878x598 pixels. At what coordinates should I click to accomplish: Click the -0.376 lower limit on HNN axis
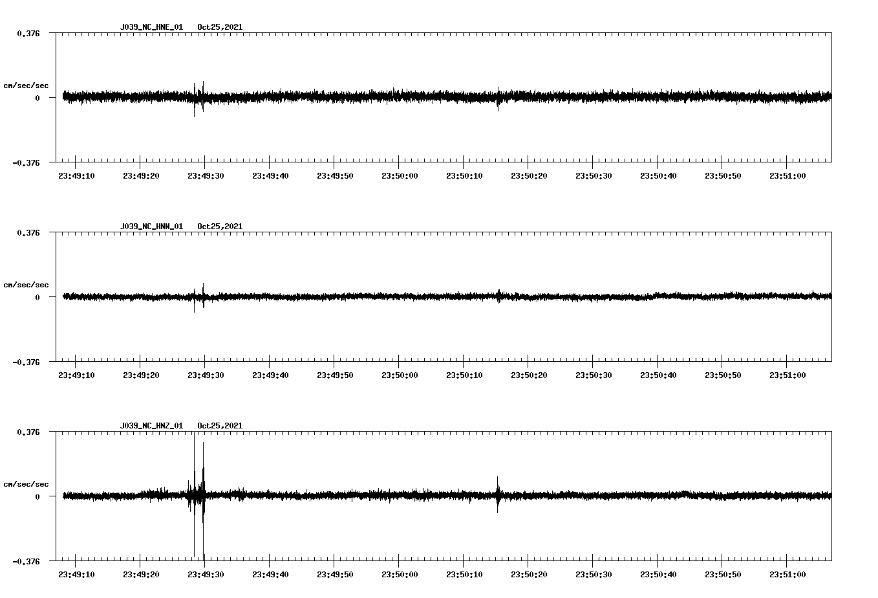tap(26, 362)
